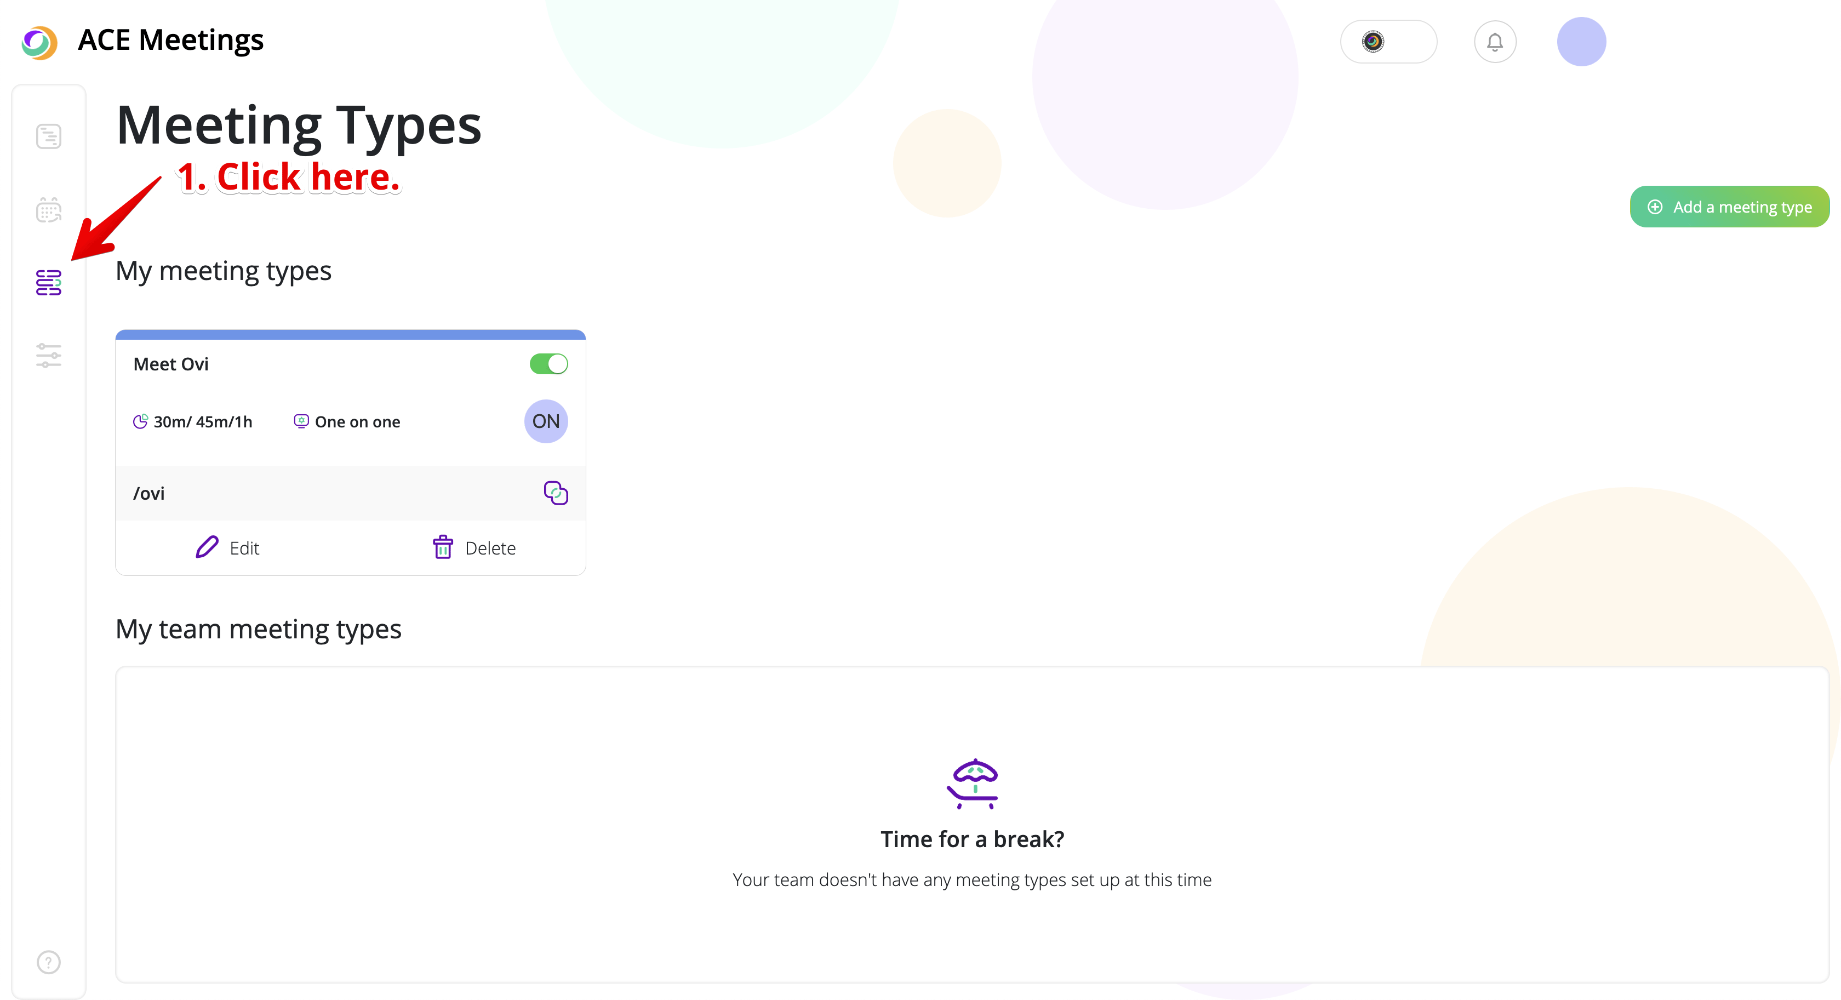Delete the Meet Ovi meeting type
Viewport: 1841px width, 1000px height.
(x=474, y=547)
